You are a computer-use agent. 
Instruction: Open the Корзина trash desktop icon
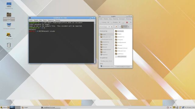[x=9, y=46]
